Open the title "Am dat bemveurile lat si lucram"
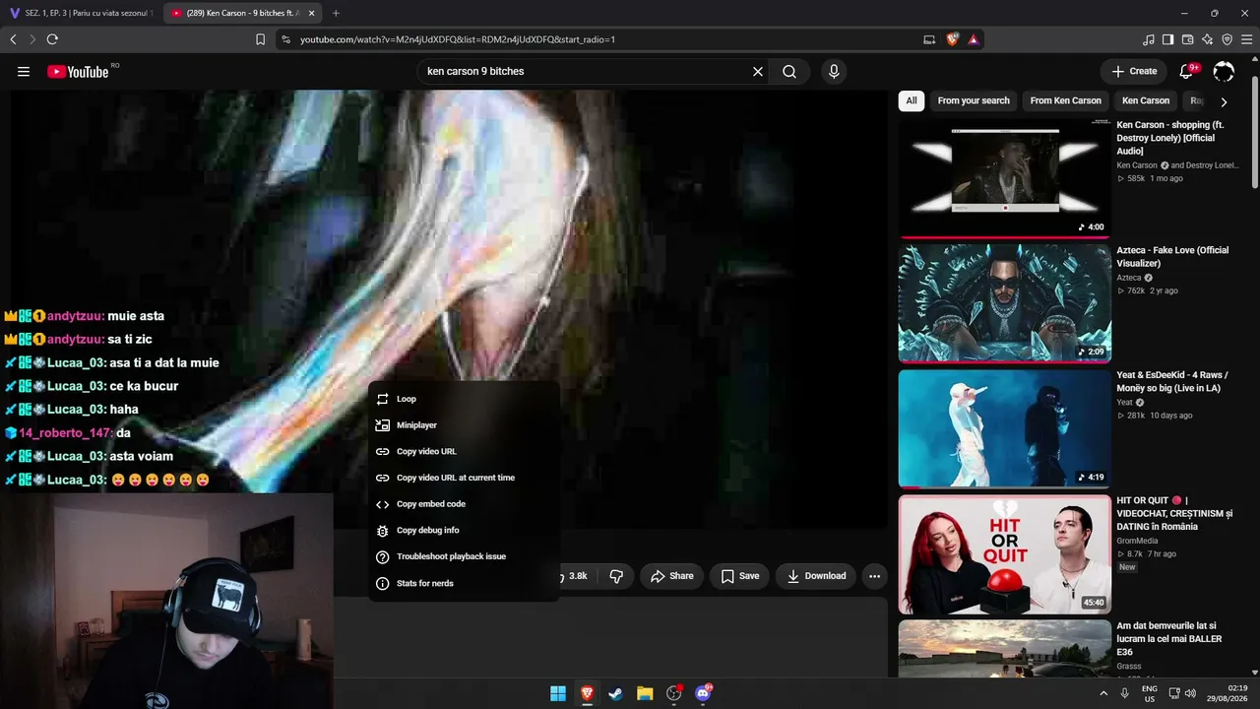This screenshot has width=1260, height=709. coord(1169,639)
